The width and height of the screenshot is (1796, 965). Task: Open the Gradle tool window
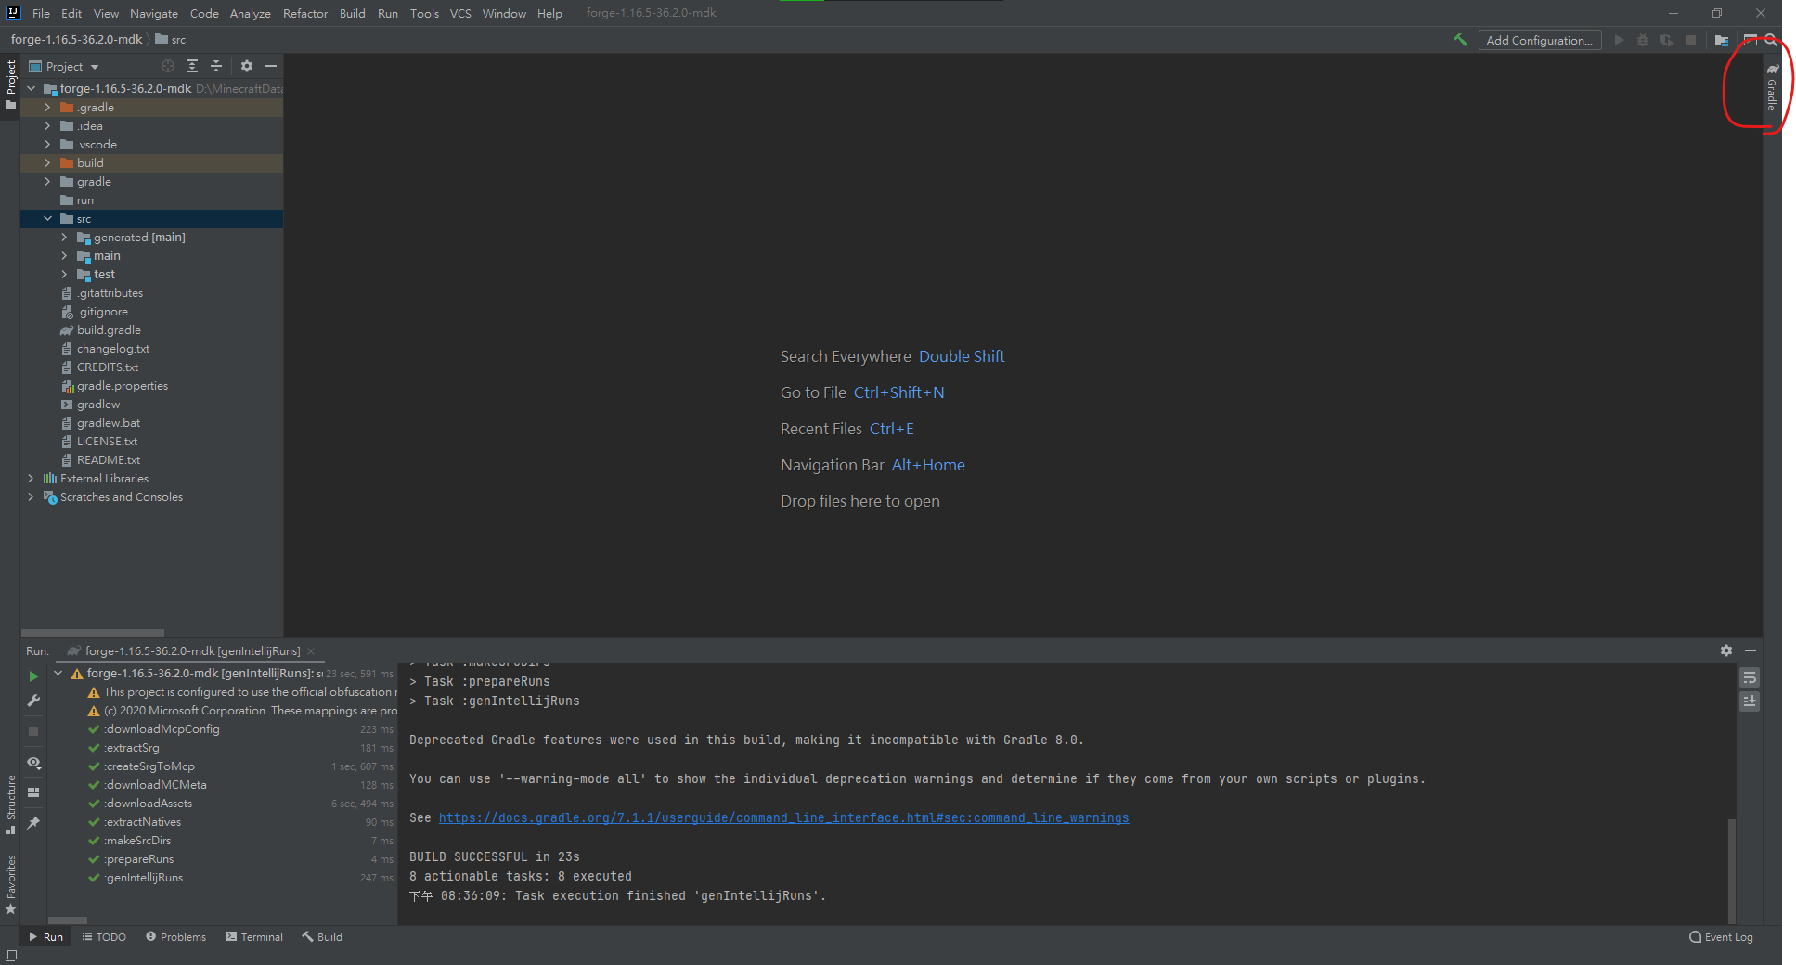pyautogui.click(x=1772, y=88)
